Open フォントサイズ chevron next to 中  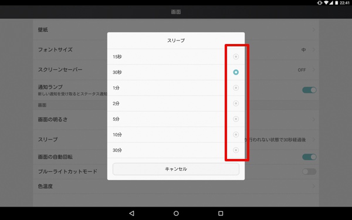314,50
